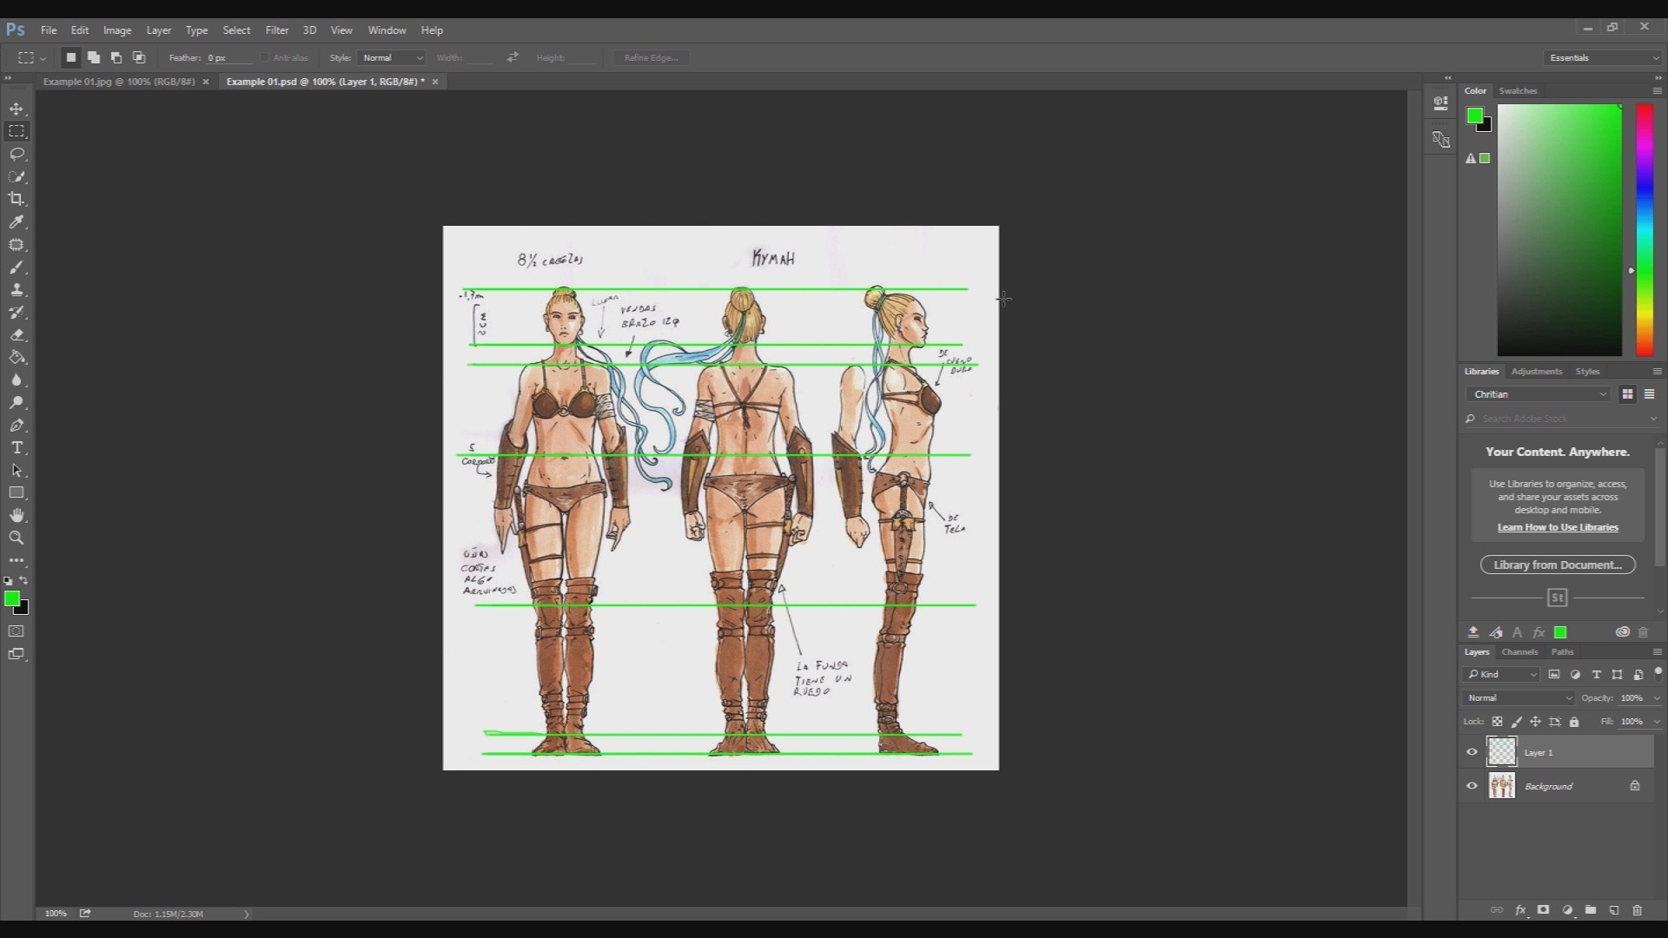Click the Library from Document button
The width and height of the screenshot is (1668, 938).
click(x=1558, y=565)
